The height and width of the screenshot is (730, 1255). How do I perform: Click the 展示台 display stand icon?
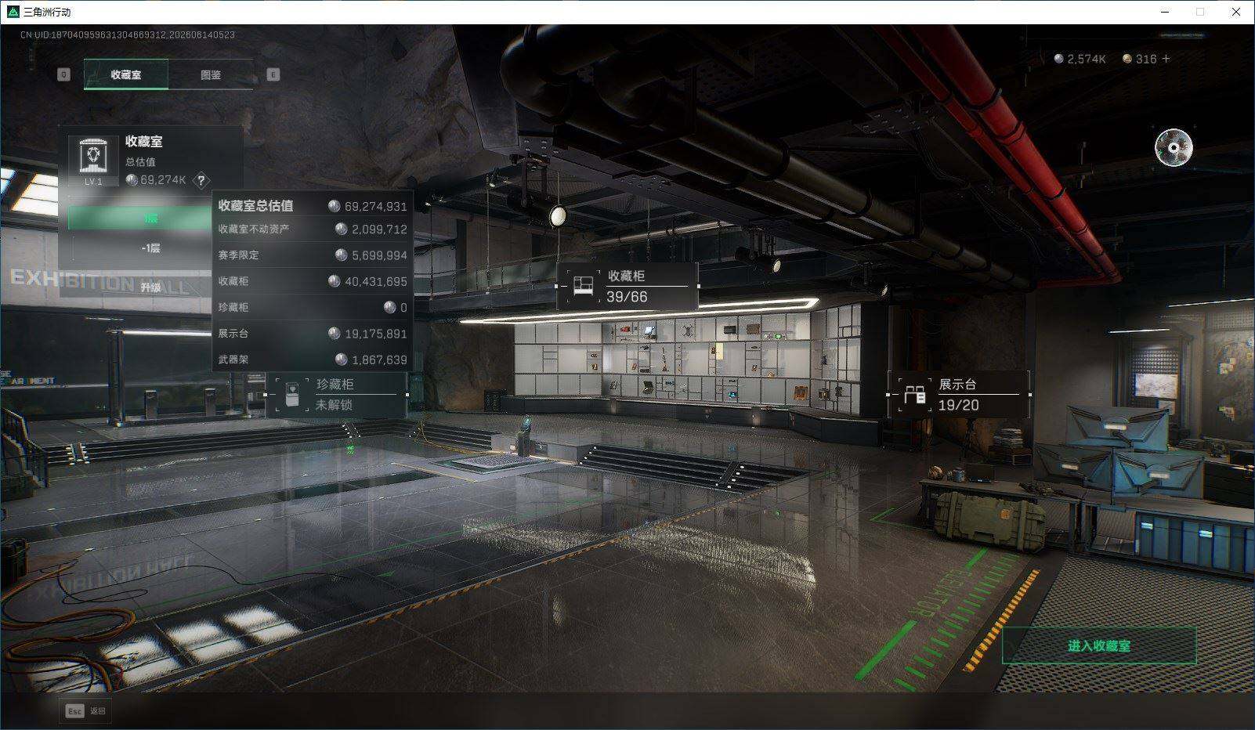point(914,394)
